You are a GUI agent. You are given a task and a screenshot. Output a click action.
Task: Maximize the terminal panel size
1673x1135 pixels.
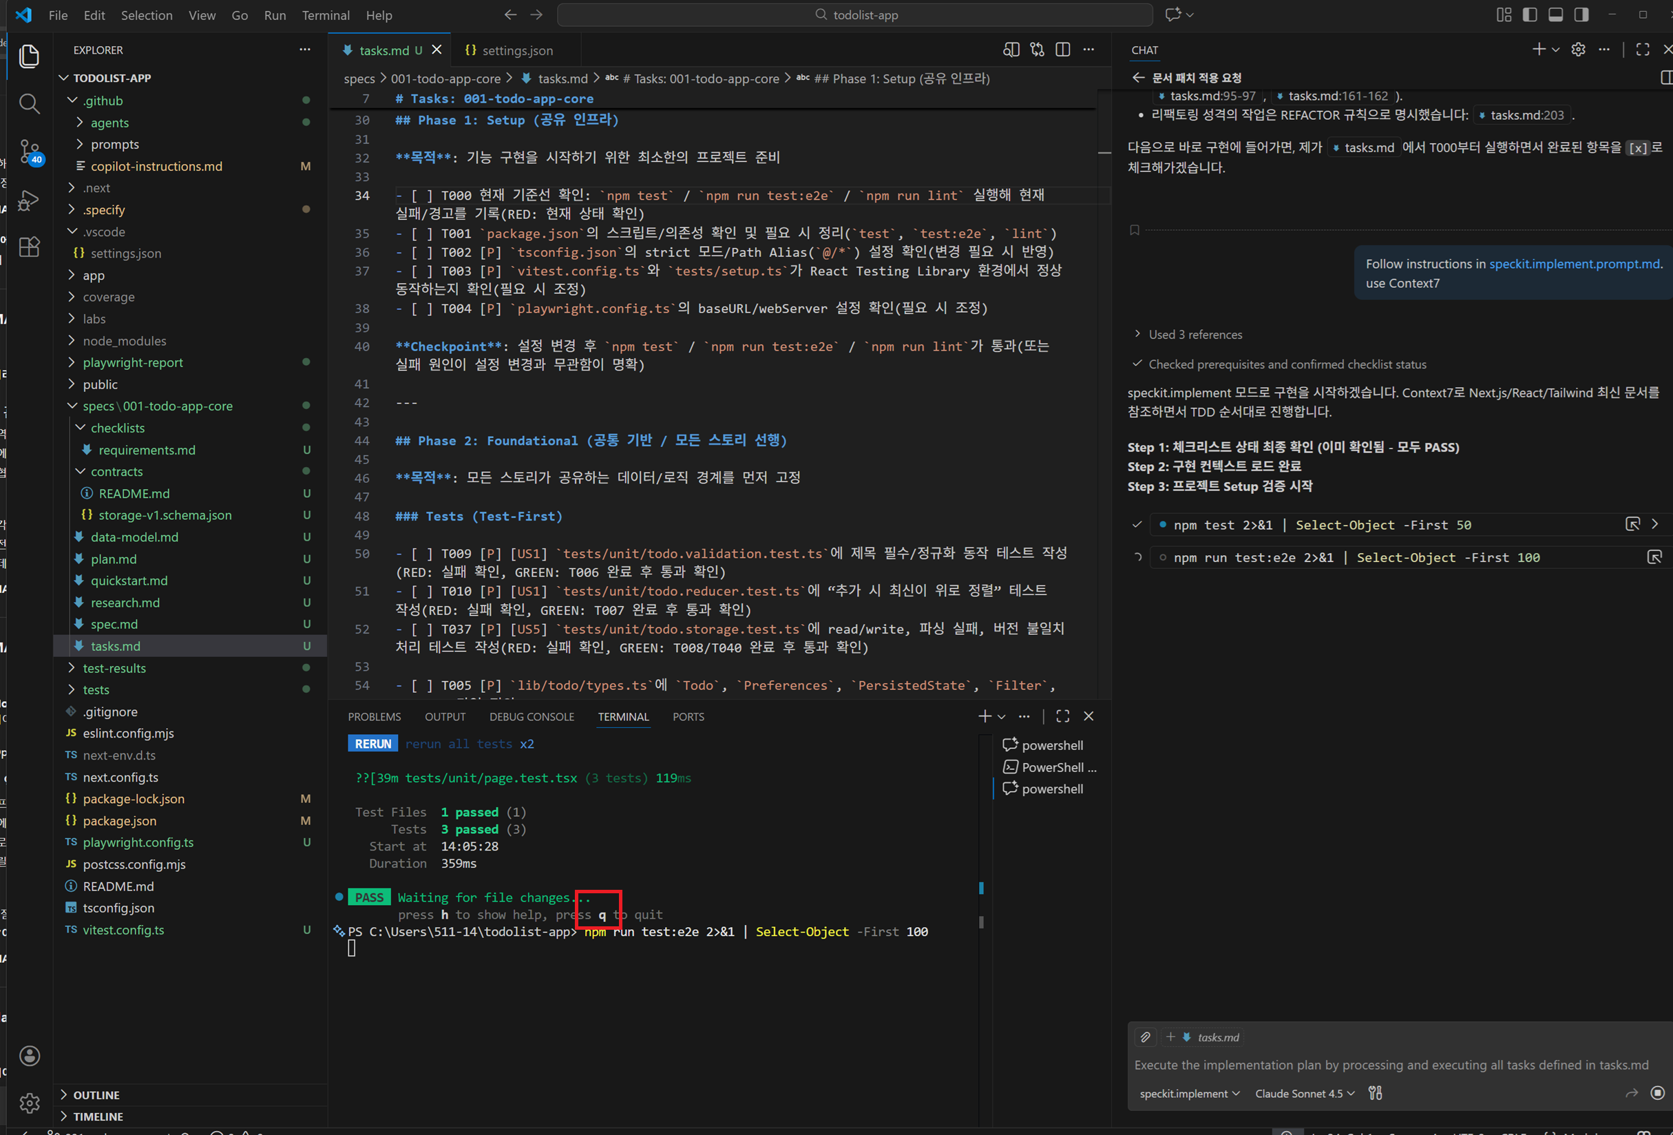(x=1062, y=716)
